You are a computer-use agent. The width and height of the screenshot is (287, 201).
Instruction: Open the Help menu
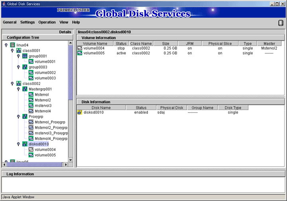76,22
